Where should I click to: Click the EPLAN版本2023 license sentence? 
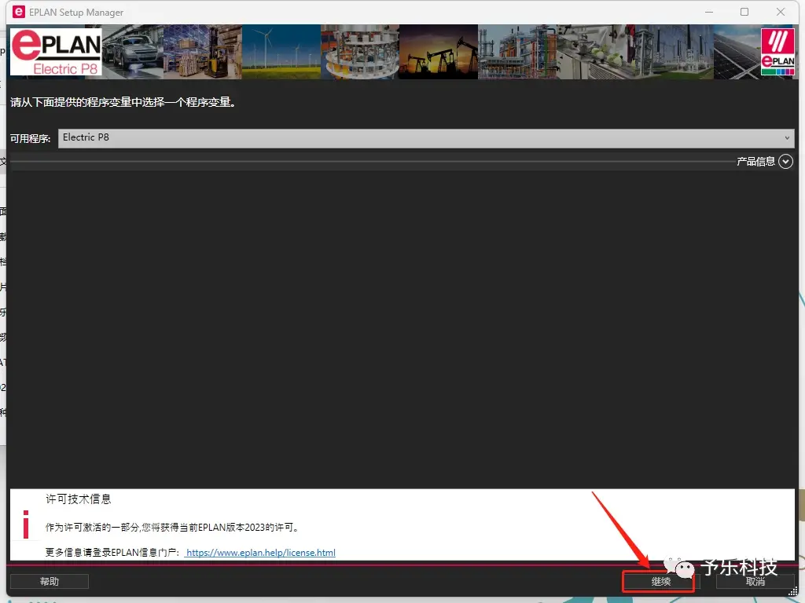(x=172, y=527)
